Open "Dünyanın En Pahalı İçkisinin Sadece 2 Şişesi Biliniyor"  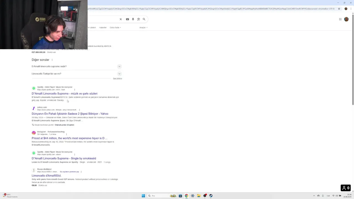pos(70,114)
